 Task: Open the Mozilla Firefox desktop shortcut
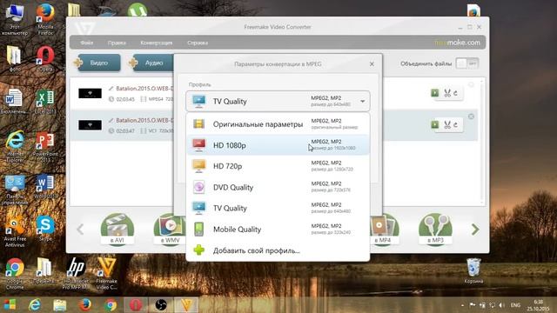45,19
